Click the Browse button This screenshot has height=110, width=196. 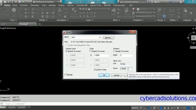coord(109,38)
